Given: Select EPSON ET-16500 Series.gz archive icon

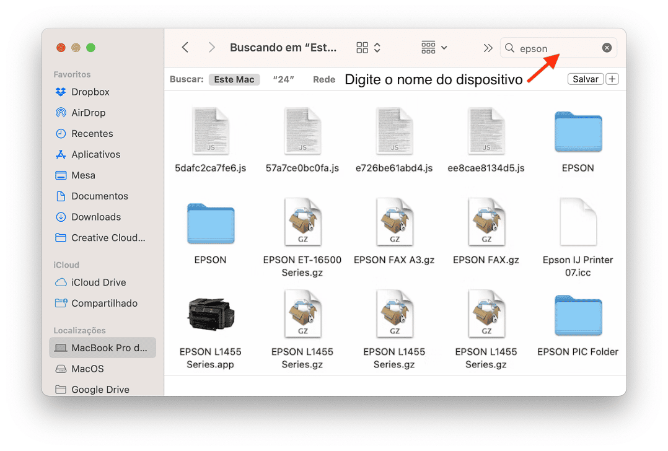Looking at the screenshot, I should click(x=302, y=222).
